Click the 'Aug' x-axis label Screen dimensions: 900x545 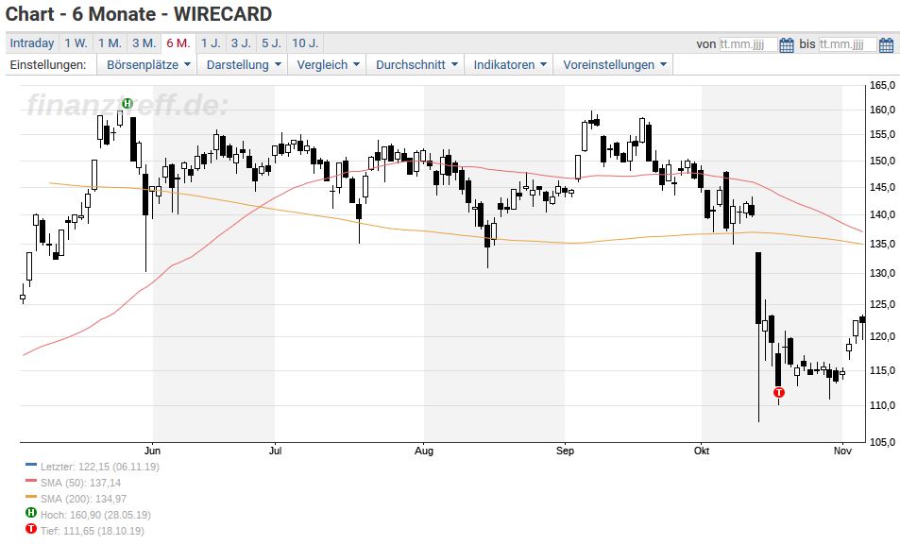pos(424,451)
